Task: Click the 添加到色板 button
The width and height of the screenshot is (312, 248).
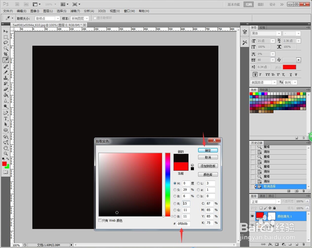Action: tap(208, 166)
